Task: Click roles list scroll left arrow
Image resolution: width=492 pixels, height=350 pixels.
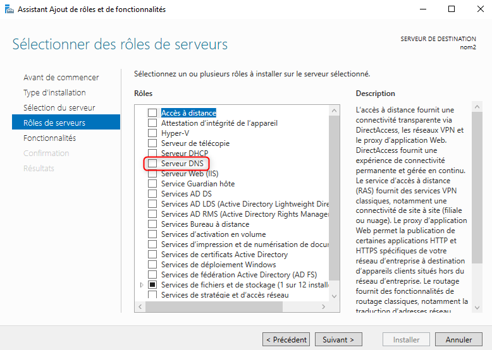Action: 140,307
